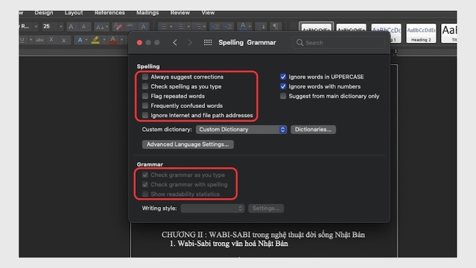This screenshot has width=476, height=268.
Task: Enable Always suggest corrections
Action: pyautogui.click(x=145, y=77)
